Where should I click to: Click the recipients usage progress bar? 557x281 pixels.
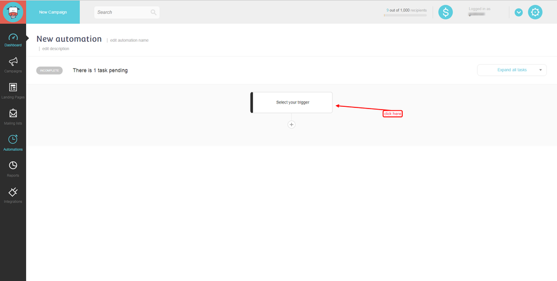tap(405, 16)
